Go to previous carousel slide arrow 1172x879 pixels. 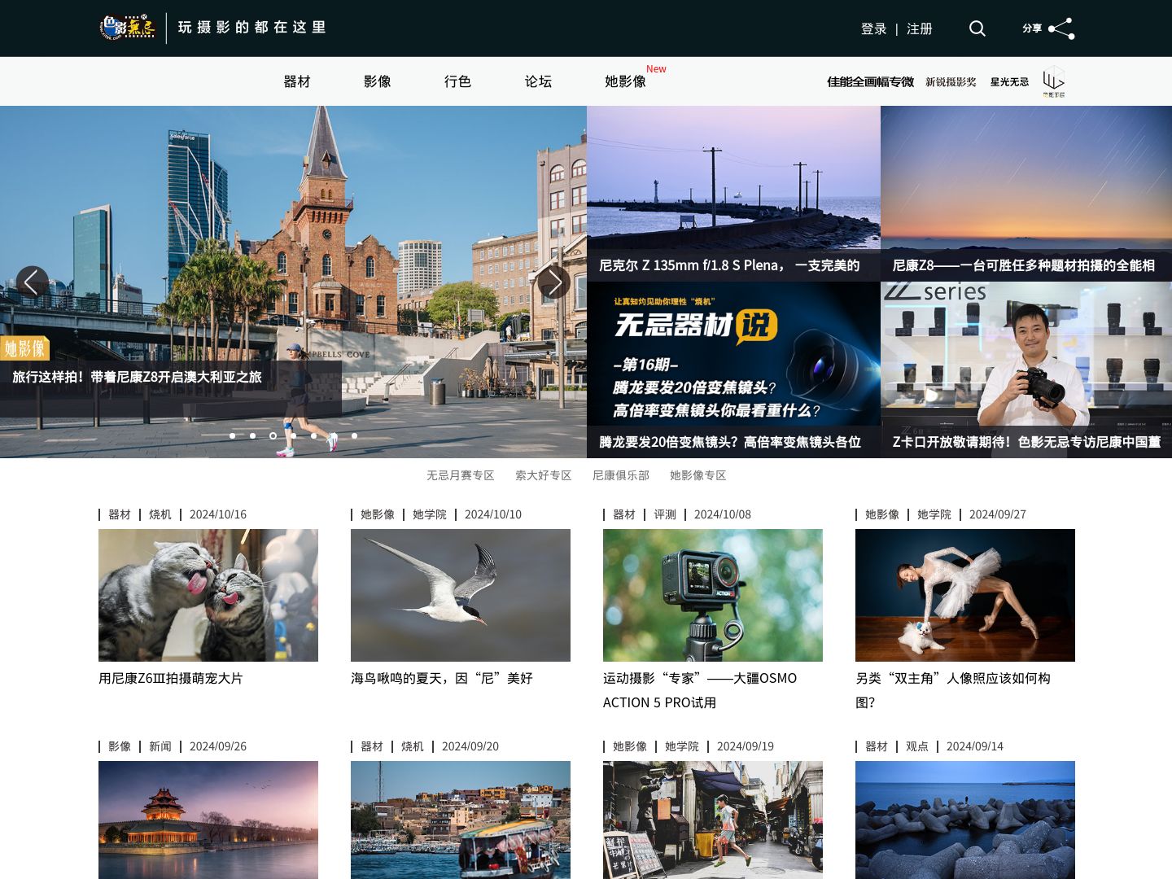click(32, 282)
